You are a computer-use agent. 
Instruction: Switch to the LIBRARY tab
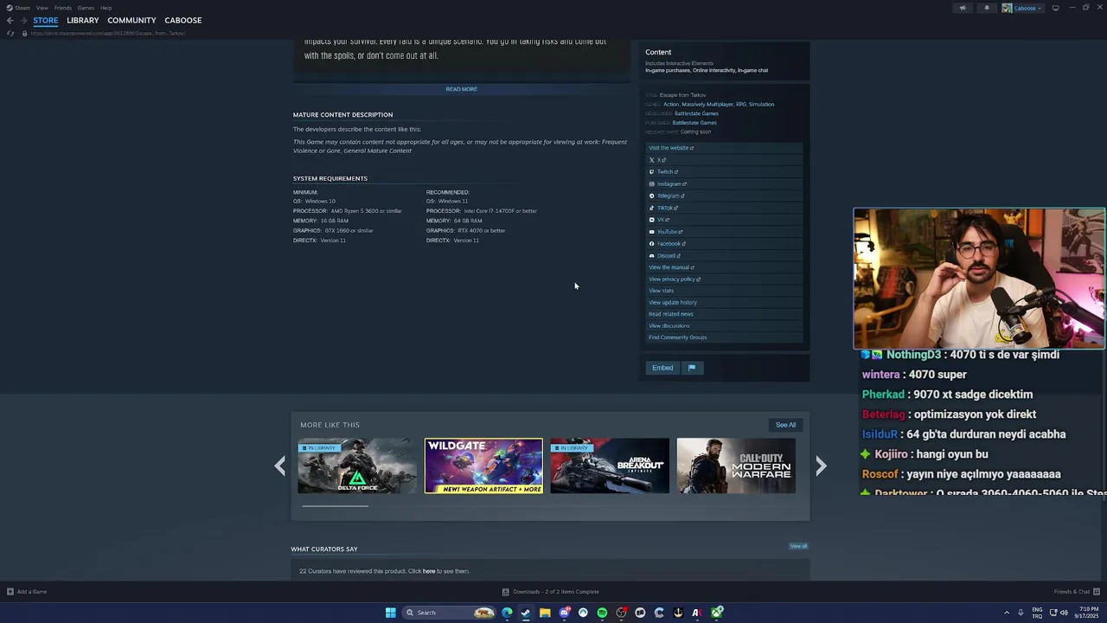point(83,20)
